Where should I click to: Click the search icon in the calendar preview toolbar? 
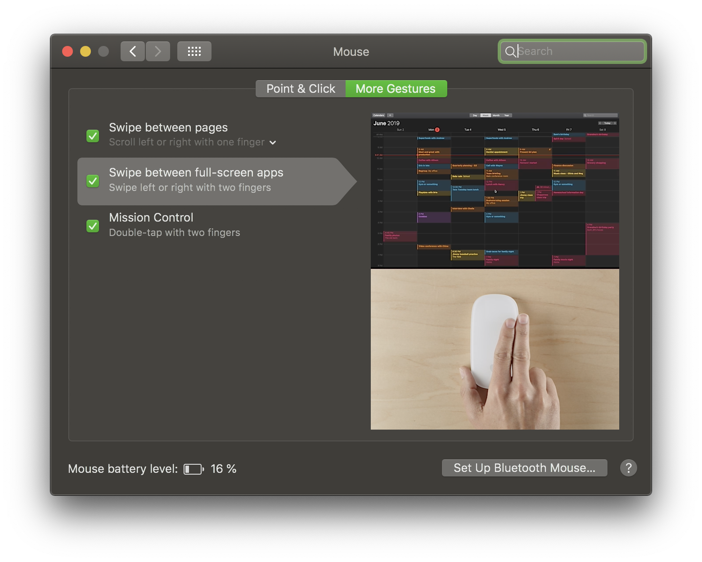pyautogui.click(x=585, y=115)
